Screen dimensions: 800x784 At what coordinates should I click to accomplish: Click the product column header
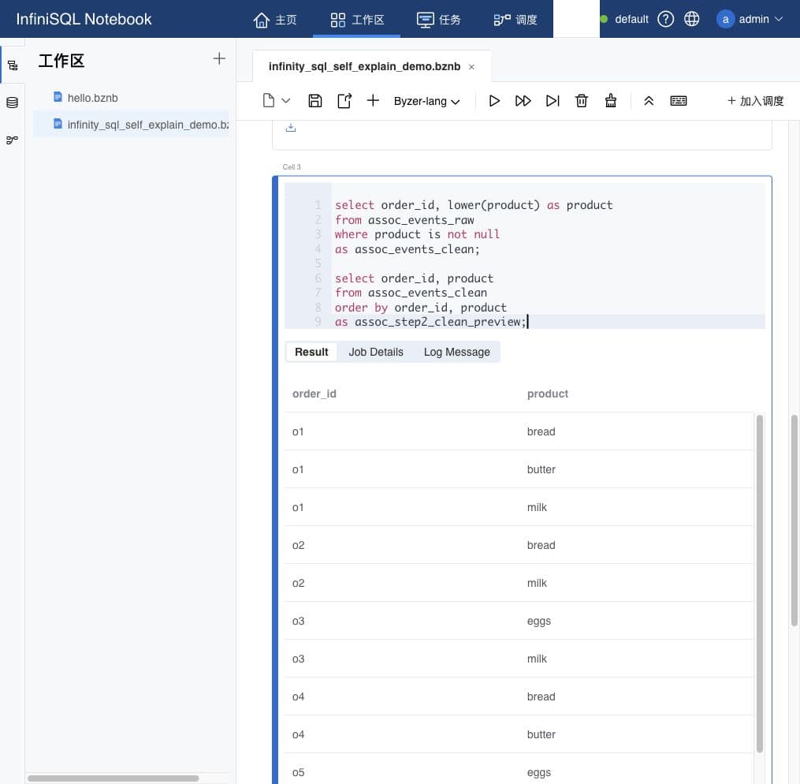click(x=548, y=394)
